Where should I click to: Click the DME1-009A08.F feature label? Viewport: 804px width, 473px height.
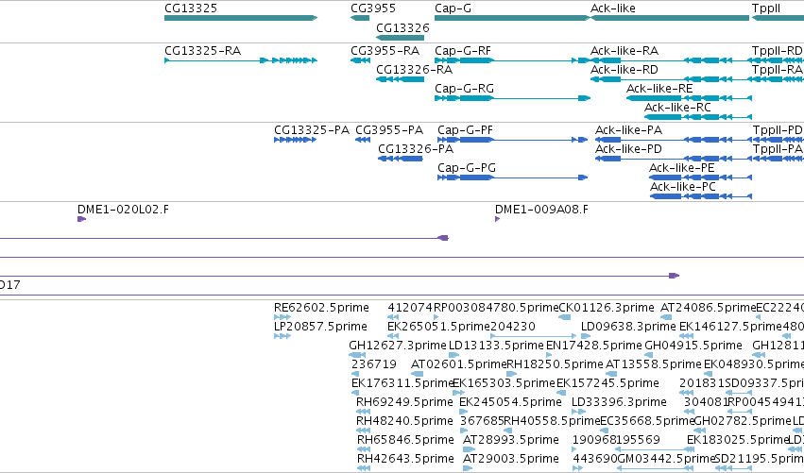tap(541, 210)
